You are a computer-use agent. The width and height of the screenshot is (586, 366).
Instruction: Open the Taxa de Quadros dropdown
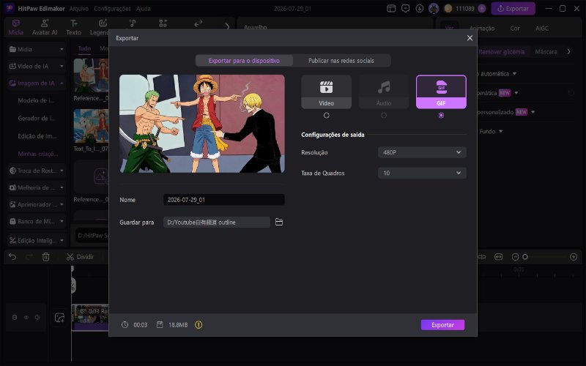coord(422,173)
